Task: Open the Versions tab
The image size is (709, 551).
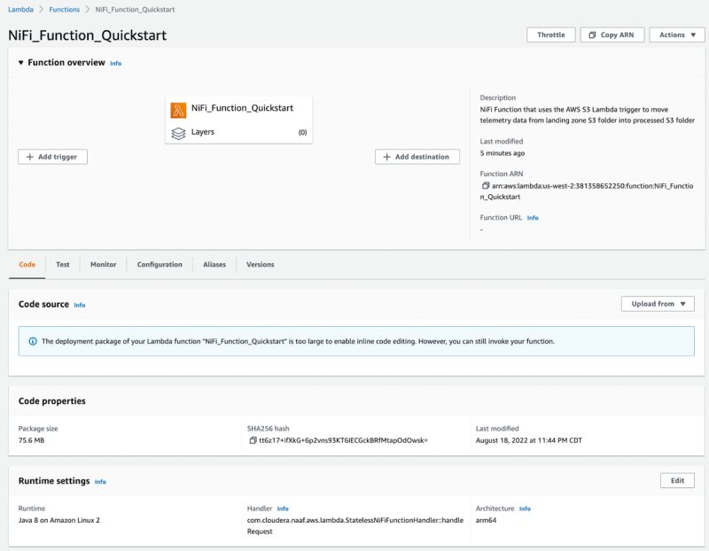Action: (x=260, y=265)
